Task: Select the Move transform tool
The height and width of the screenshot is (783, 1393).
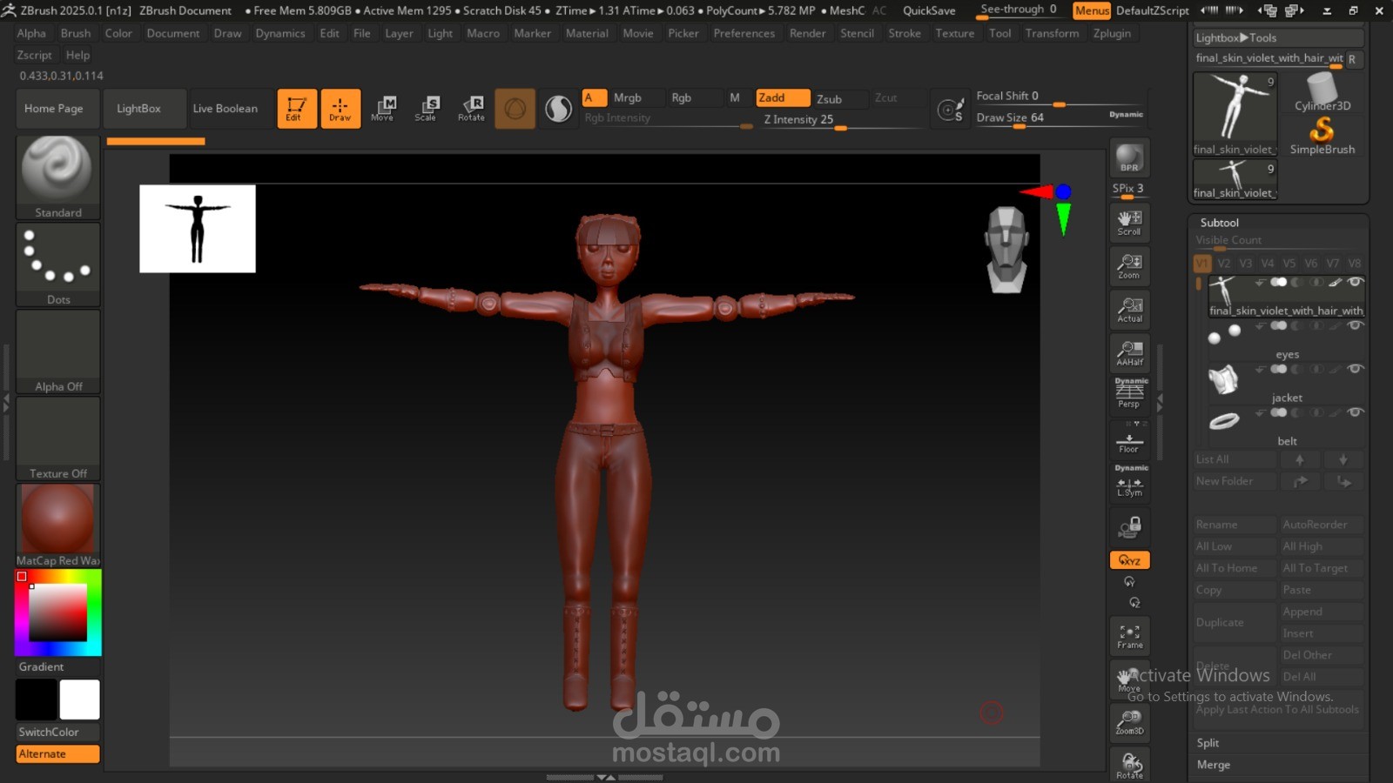Action: click(x=383, y=109)
